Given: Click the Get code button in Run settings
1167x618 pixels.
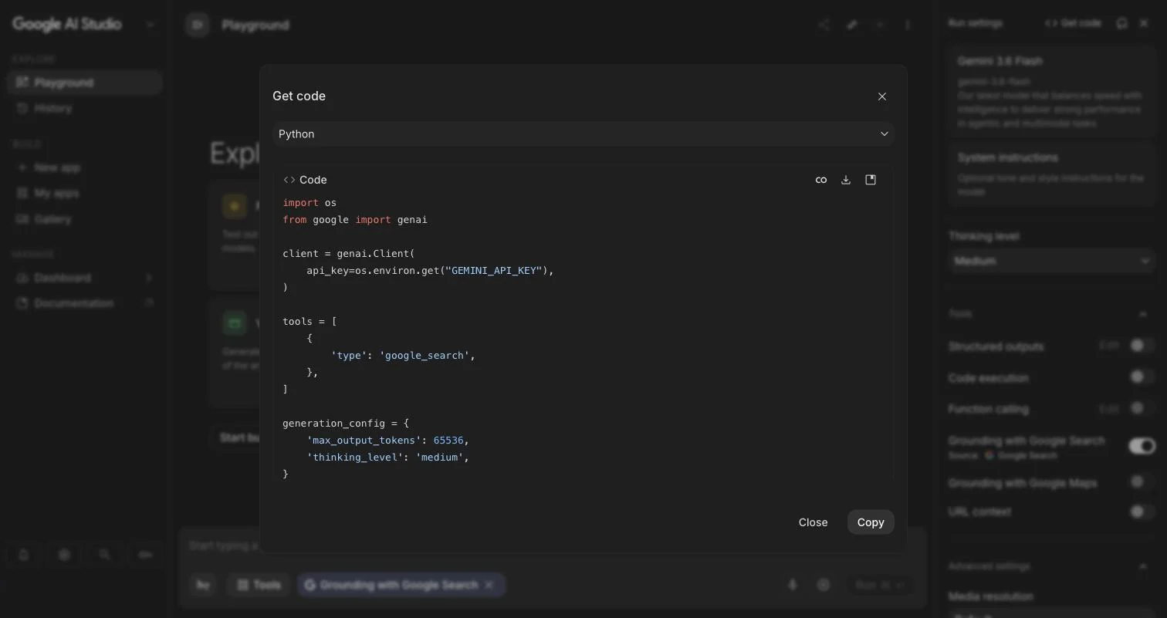Looking at the screenshot, I should click(x=1073, y=23).
